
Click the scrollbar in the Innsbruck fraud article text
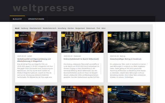[147, 64]
